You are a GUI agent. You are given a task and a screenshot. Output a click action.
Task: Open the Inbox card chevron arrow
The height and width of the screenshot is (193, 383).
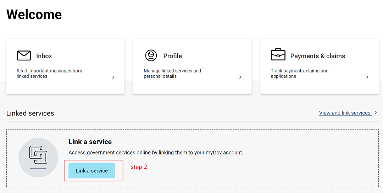pyautogui.click(x=113, y=77)
